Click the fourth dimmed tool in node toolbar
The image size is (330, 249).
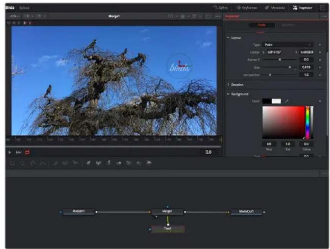[43, 163]
